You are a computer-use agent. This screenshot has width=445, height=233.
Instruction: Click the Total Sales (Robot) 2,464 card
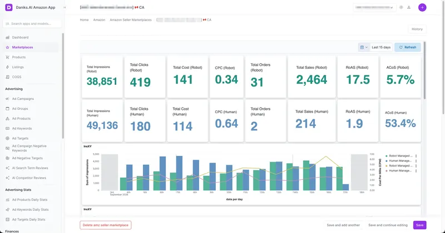pos(311,77)
